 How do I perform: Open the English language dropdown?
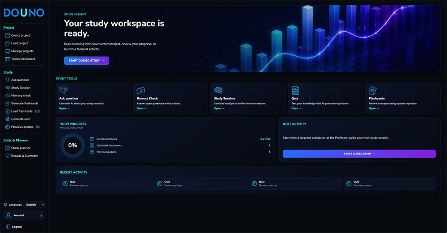(x=34, y=204)
